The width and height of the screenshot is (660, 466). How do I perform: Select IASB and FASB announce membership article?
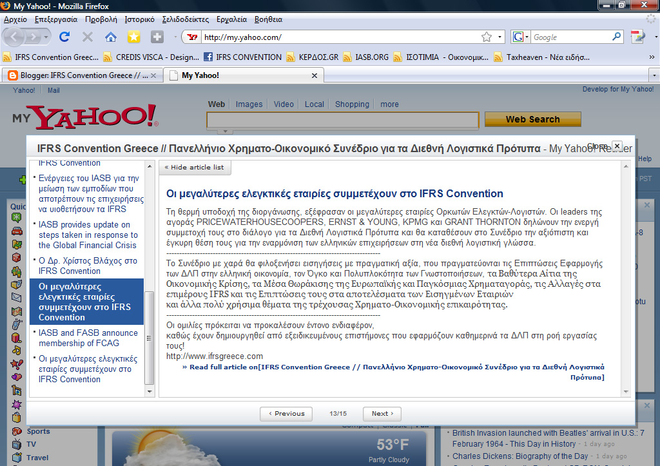pyautogui.click(x=88, y=338)
